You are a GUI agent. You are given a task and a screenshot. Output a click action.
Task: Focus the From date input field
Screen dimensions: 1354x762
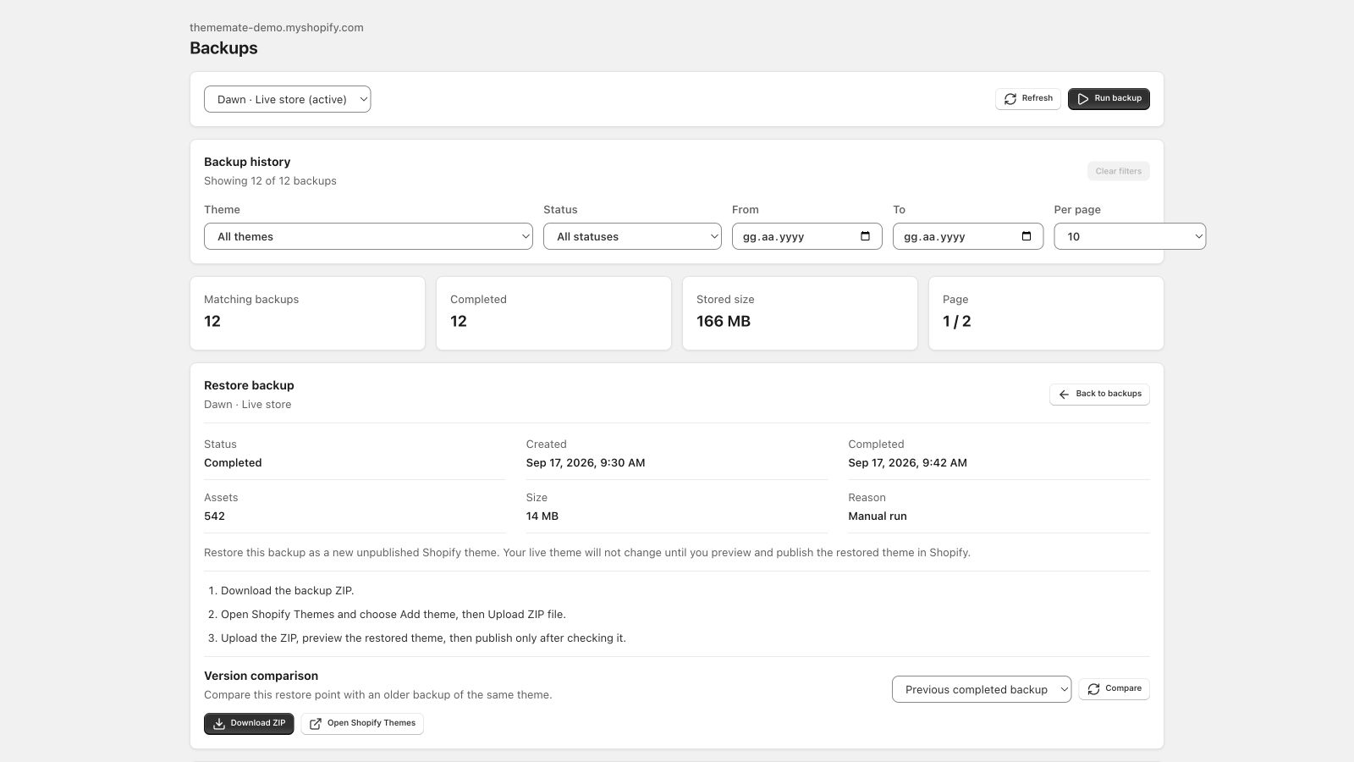[x=806, y=236]
